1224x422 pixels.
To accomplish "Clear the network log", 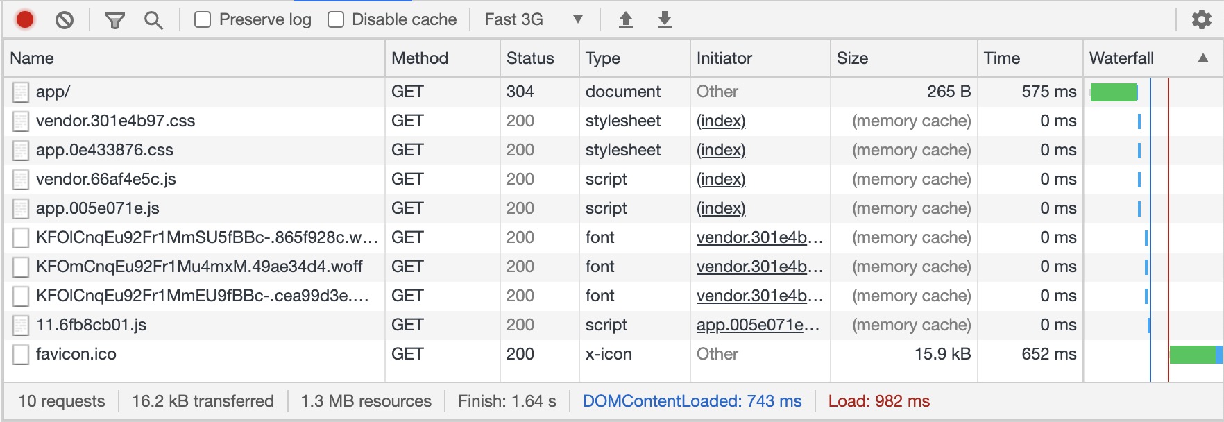I will (x=65, y=19).
